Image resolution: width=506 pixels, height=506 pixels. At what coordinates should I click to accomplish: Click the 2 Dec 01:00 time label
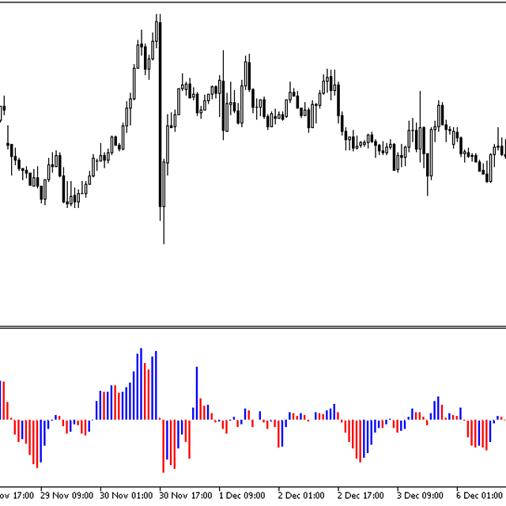click(304, 496)
